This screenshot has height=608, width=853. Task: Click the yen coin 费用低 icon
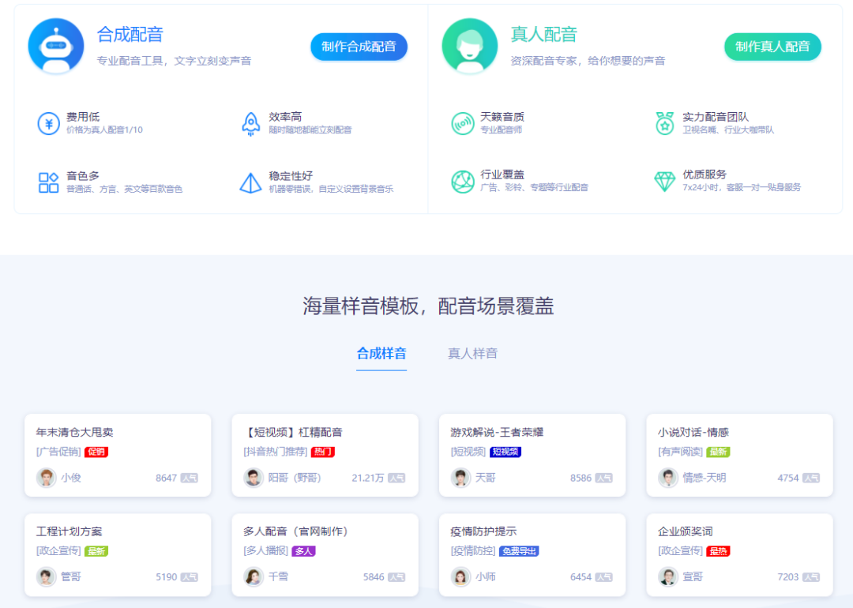coord(49,123)
